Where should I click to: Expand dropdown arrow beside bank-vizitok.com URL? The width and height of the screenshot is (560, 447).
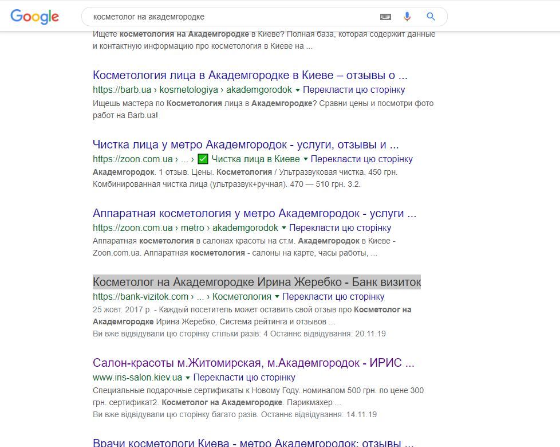coord(277,297)
